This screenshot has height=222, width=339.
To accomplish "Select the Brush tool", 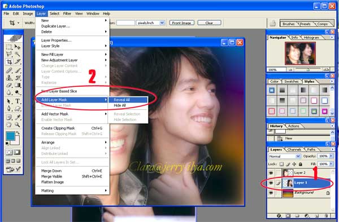I will click(18, 70).
